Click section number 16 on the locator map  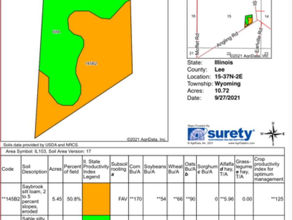[x=194, y=16]
